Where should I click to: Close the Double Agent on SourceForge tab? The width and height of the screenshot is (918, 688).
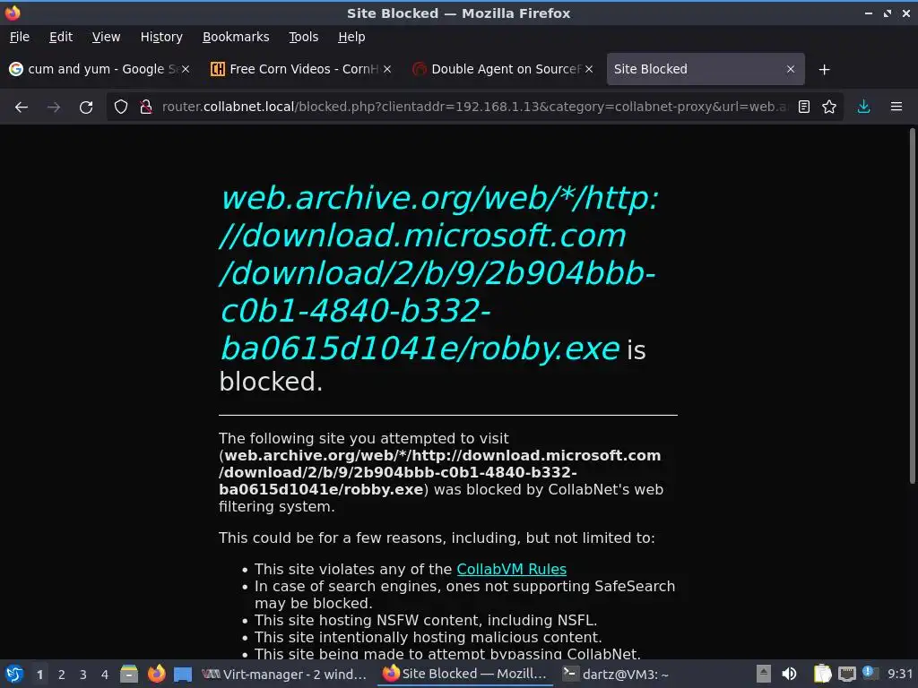click(589, 69)
